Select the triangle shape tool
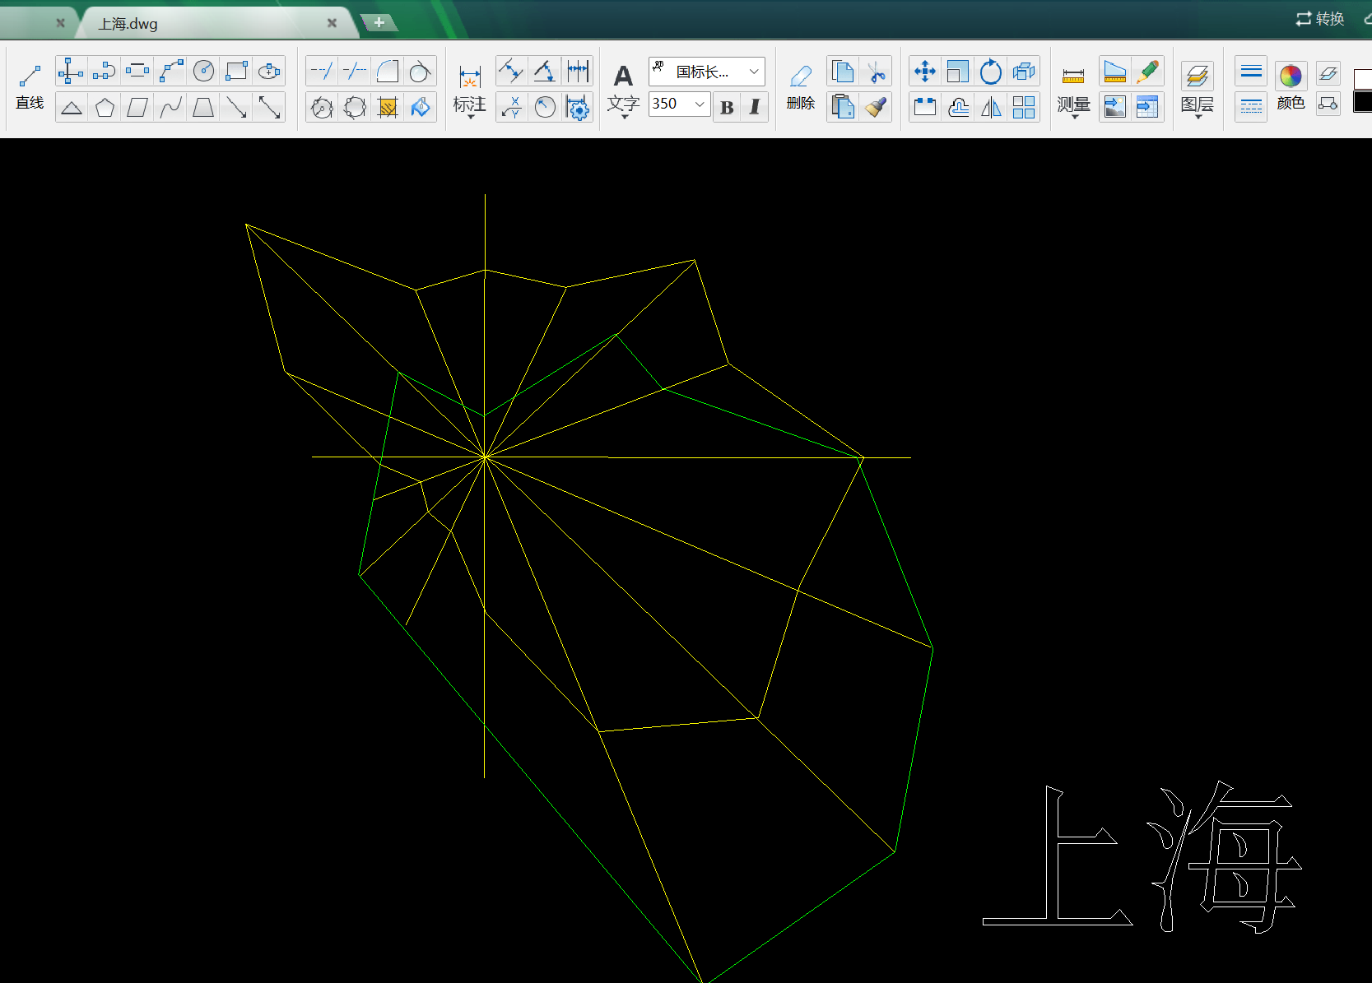This screenshot has height=983, width=1372. click(x=72, y=107)
